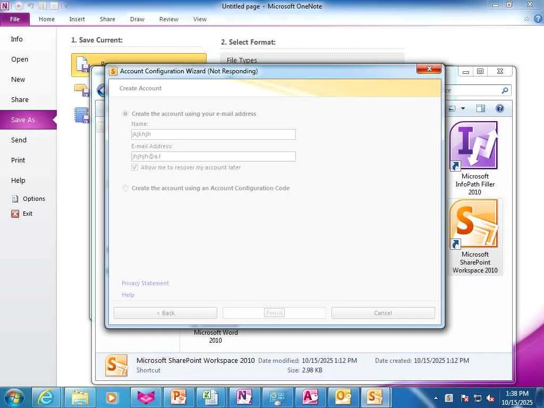544x408 pixels.
Task: Open the Privacy Statement link
Action: click(145, 283)
